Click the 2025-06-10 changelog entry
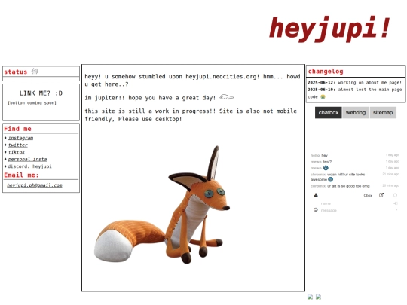 tap(354, 93)
